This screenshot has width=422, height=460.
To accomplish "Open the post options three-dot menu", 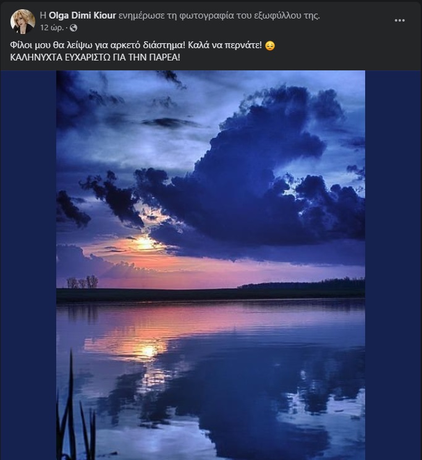I will [x=400, y=20].
